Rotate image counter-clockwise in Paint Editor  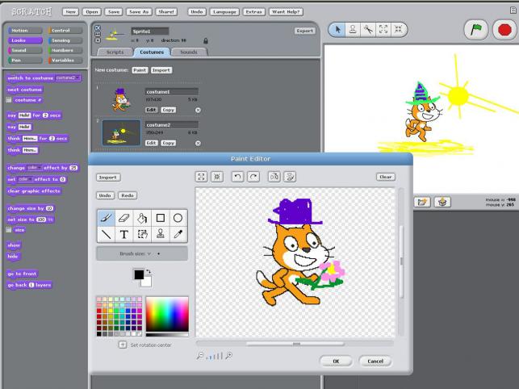(x=237, y=177)
